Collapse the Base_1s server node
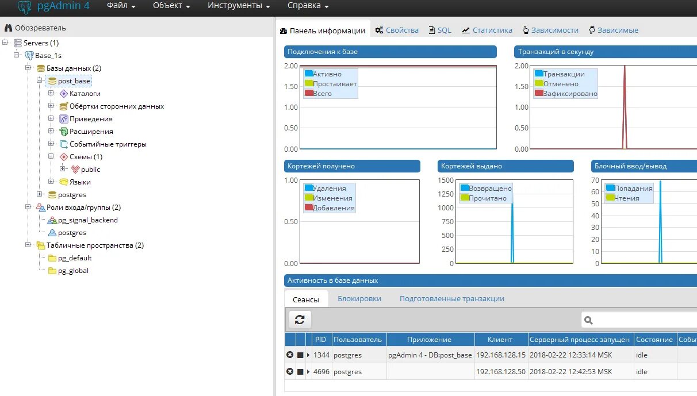The width and height of the screenshot is (697, 396). tap(17, 55)
